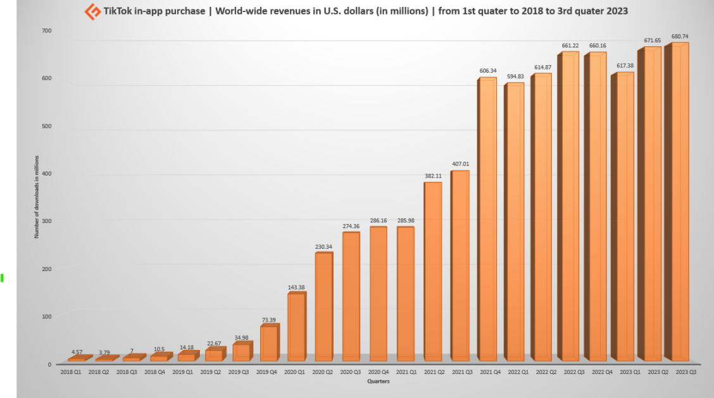The height and width of the screenshot is (398, 714).
Task: Click the 594.83 data label
Action: click(515, 77)
